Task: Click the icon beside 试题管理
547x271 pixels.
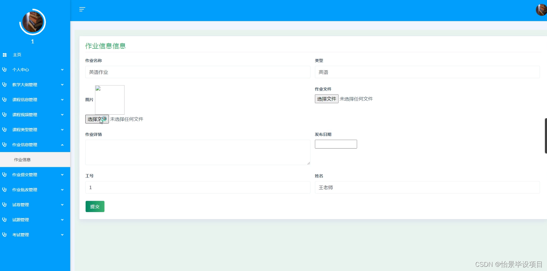Action: [x=5, y=219]
